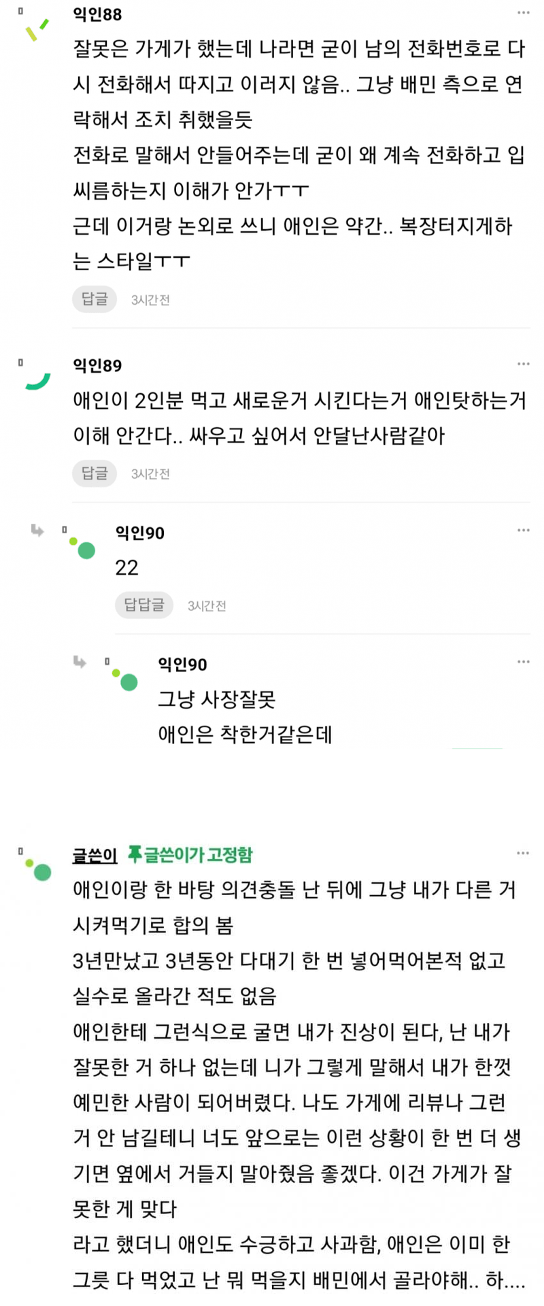
Task: Click the three-dot icon on 글쓴이's pinned comment
Action: (522, 853)
